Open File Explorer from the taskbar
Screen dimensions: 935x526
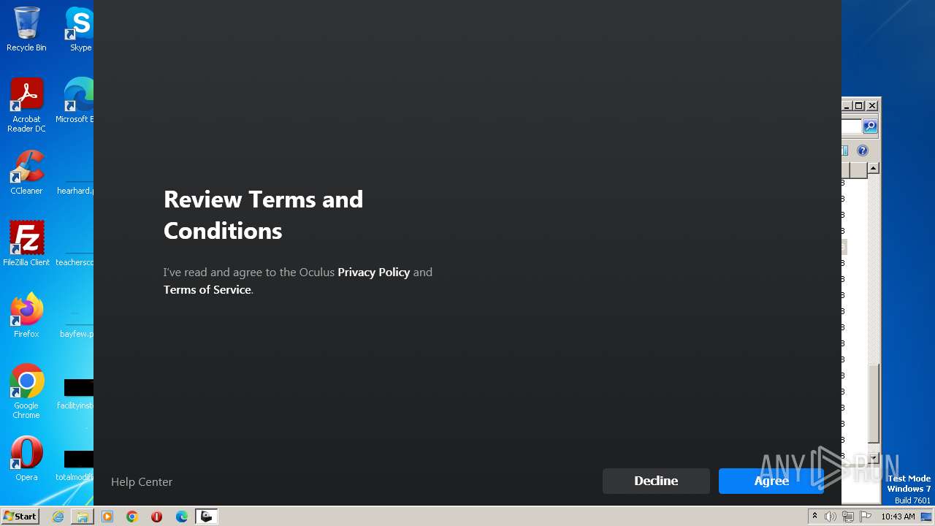click(83, 517)
